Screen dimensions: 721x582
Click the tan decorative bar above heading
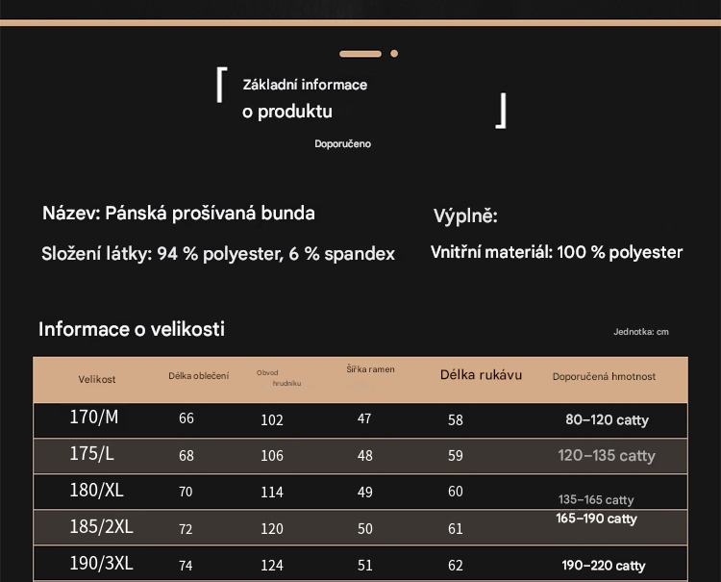360,54
